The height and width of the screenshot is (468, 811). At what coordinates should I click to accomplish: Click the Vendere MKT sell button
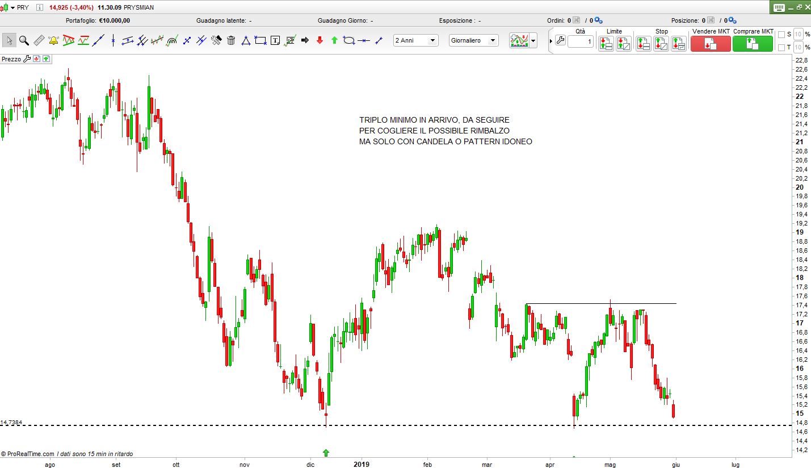[711, 44]
